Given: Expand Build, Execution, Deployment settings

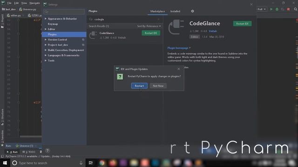Looking at the screenshot, I should [46, 50].
